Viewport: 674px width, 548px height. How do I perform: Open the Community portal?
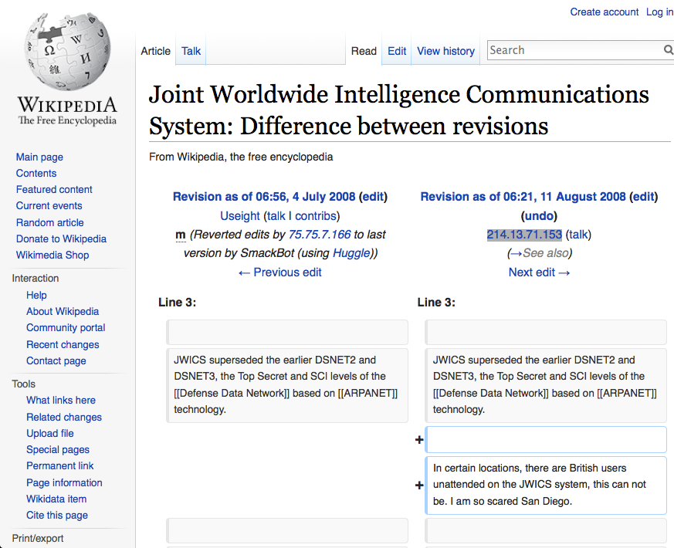click(x=66, y=328)
